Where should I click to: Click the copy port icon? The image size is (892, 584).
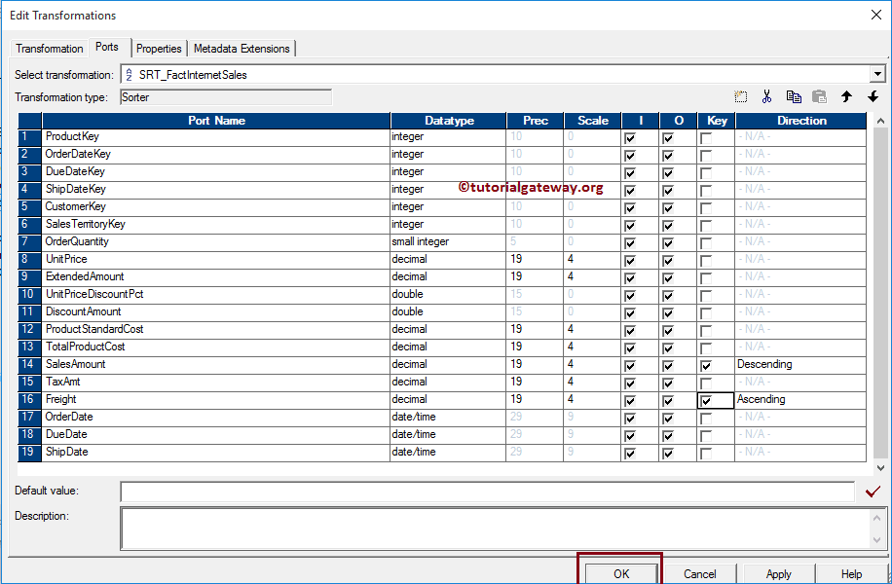(x=794, y=96)
